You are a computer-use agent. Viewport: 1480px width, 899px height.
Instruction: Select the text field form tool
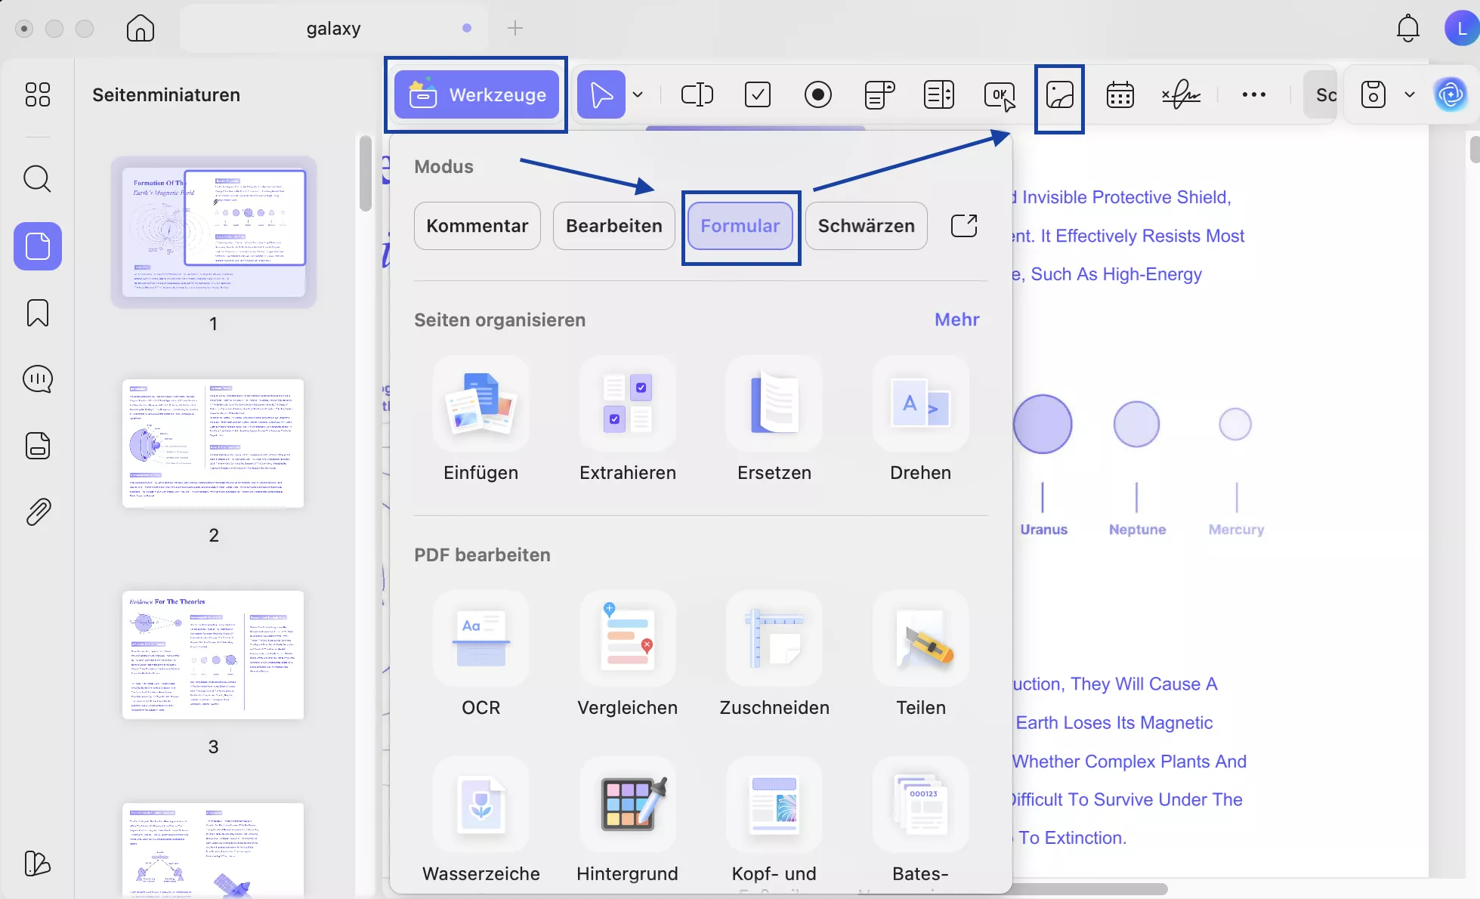pyautogui.click(x=697, y=95)
